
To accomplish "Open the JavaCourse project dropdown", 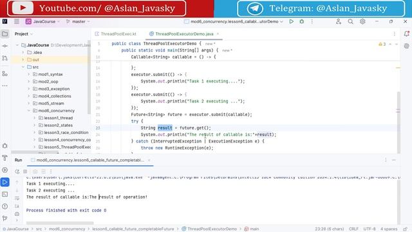I will [43, 21].
